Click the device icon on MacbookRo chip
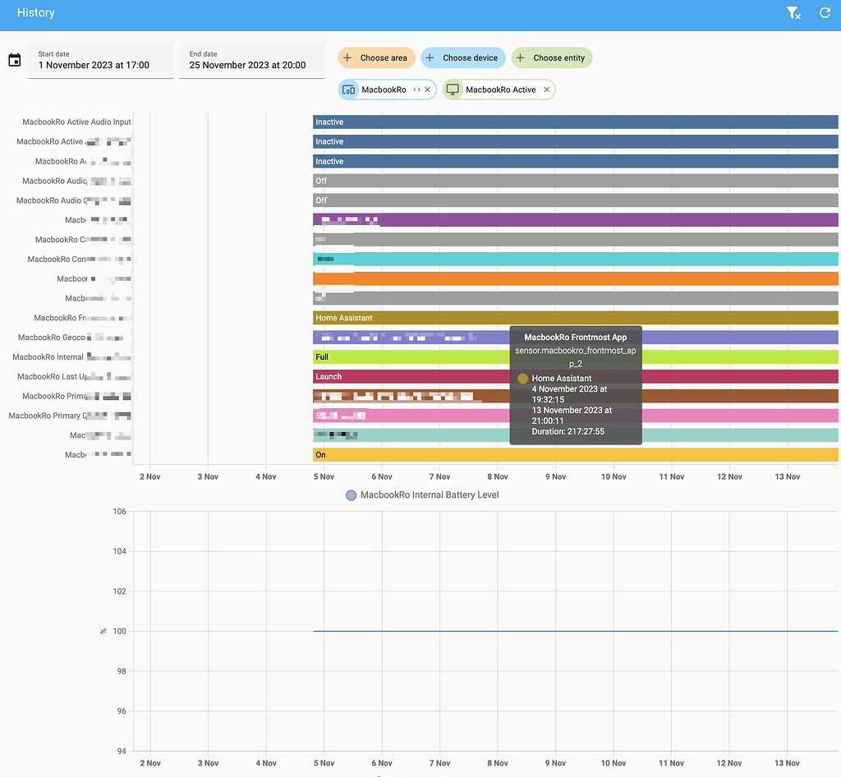Image resolution: width=841 pixels, height=777 pixels. (348, 90)
